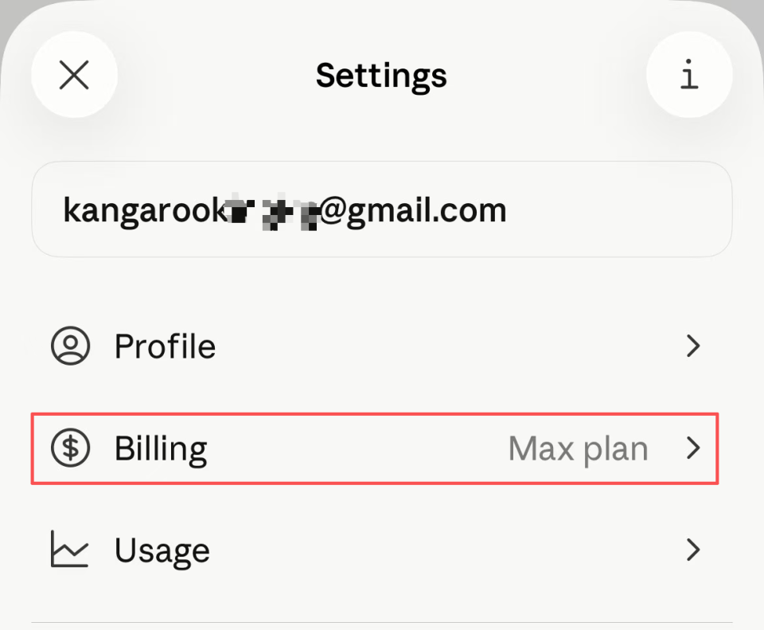764x630 pixels.
Task: Click the Usage line chart icon
Action: coord(71,550)
